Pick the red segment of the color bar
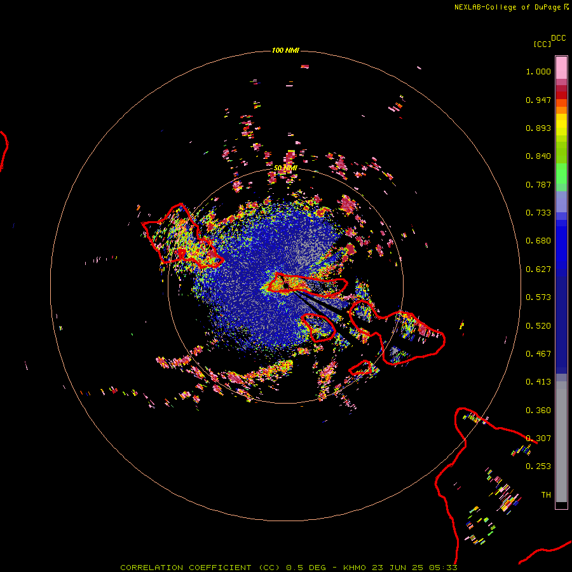Viewport: 572px width, 572px height. tap(561, 95)
